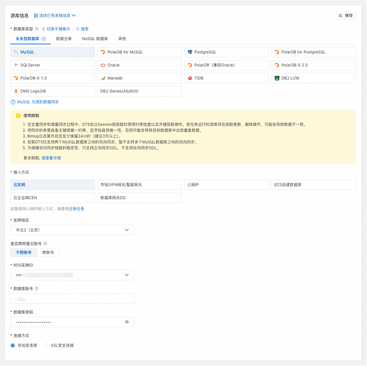367x366 pixels.
Task: Click help icon beside 数据库类型
Action: (x=37, y=29)
